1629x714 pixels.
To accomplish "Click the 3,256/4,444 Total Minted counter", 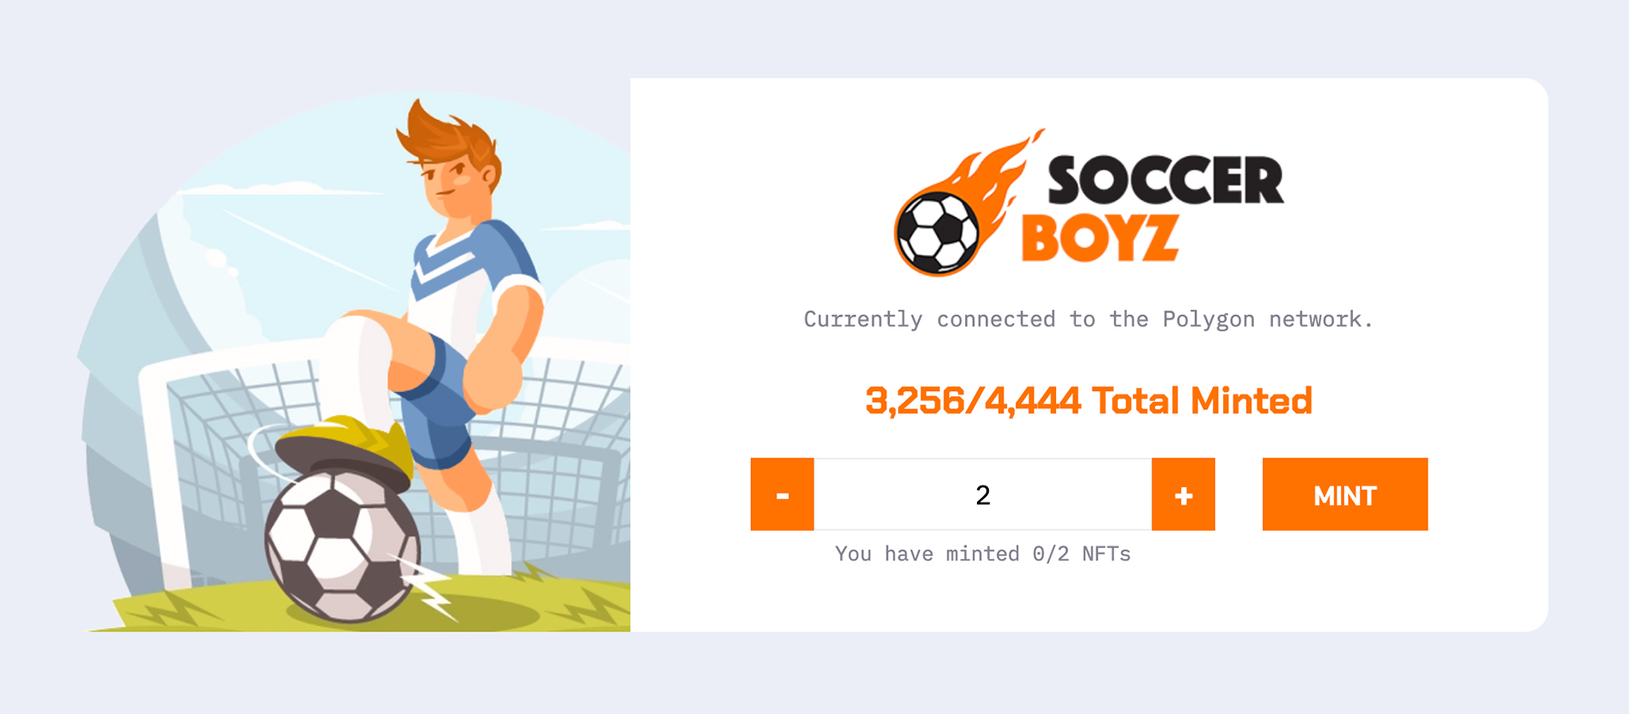I will [1088, 400].
